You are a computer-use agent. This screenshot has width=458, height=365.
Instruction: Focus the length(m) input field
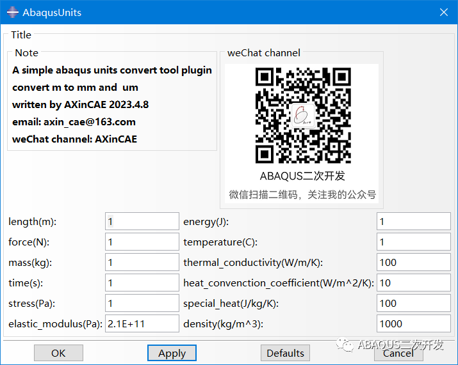point(142,221)
